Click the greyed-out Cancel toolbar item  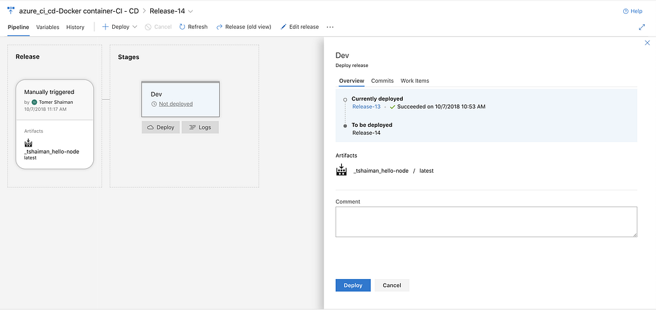coord(158,27)
